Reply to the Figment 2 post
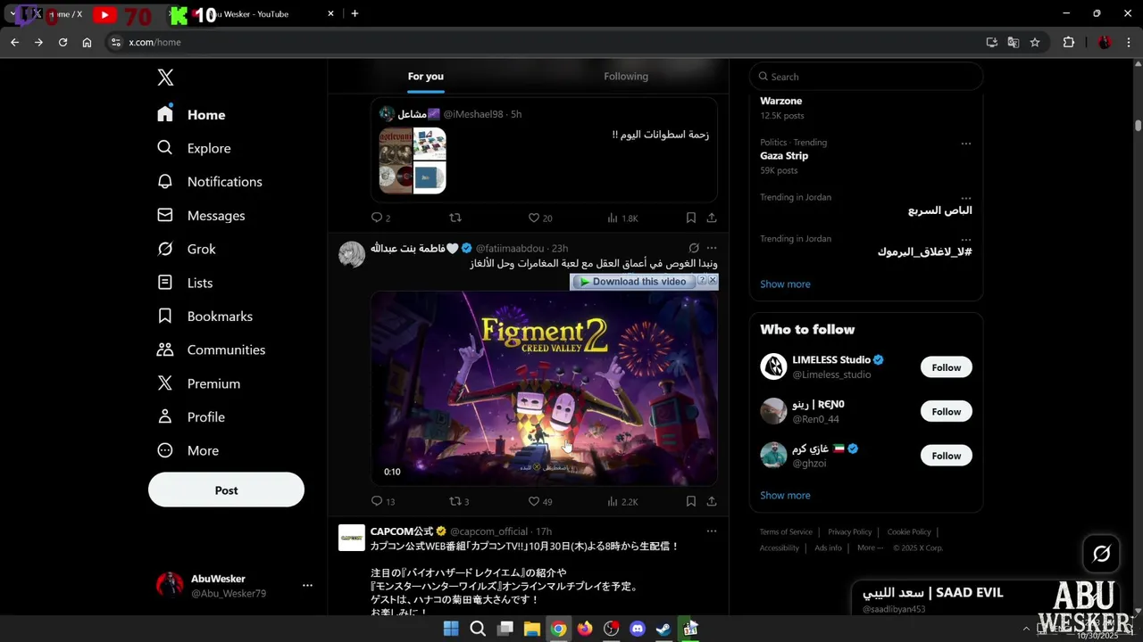The width and height of the screenshot is (1143, 642). 382,501
